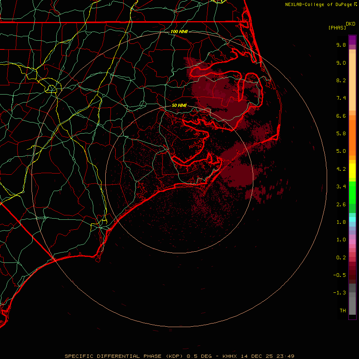Select the 2.6 scale label
The image size is (359, 359).
341,205
